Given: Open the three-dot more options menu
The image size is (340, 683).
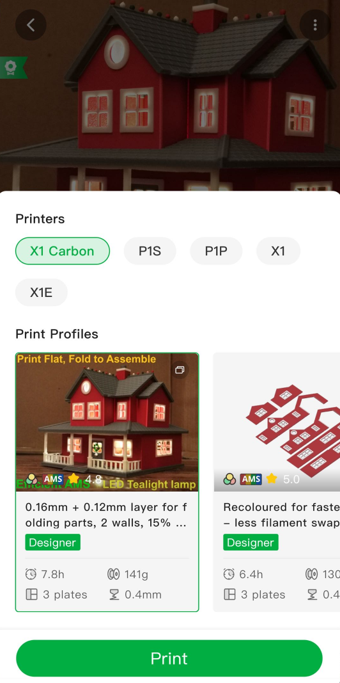Looking at the screenshot, I should tap(315, 25).
